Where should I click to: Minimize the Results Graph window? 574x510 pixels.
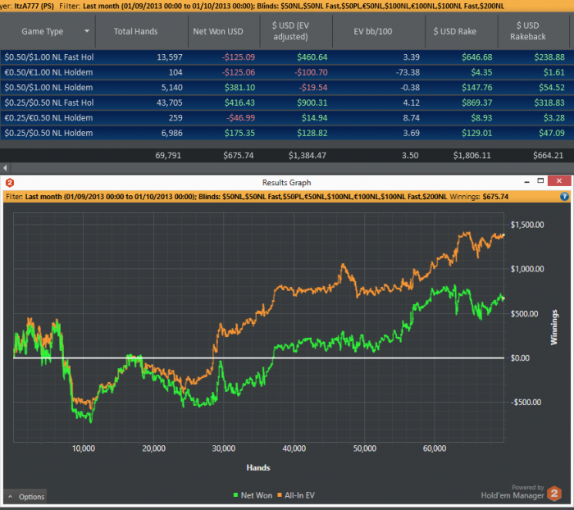coord(526,181)
